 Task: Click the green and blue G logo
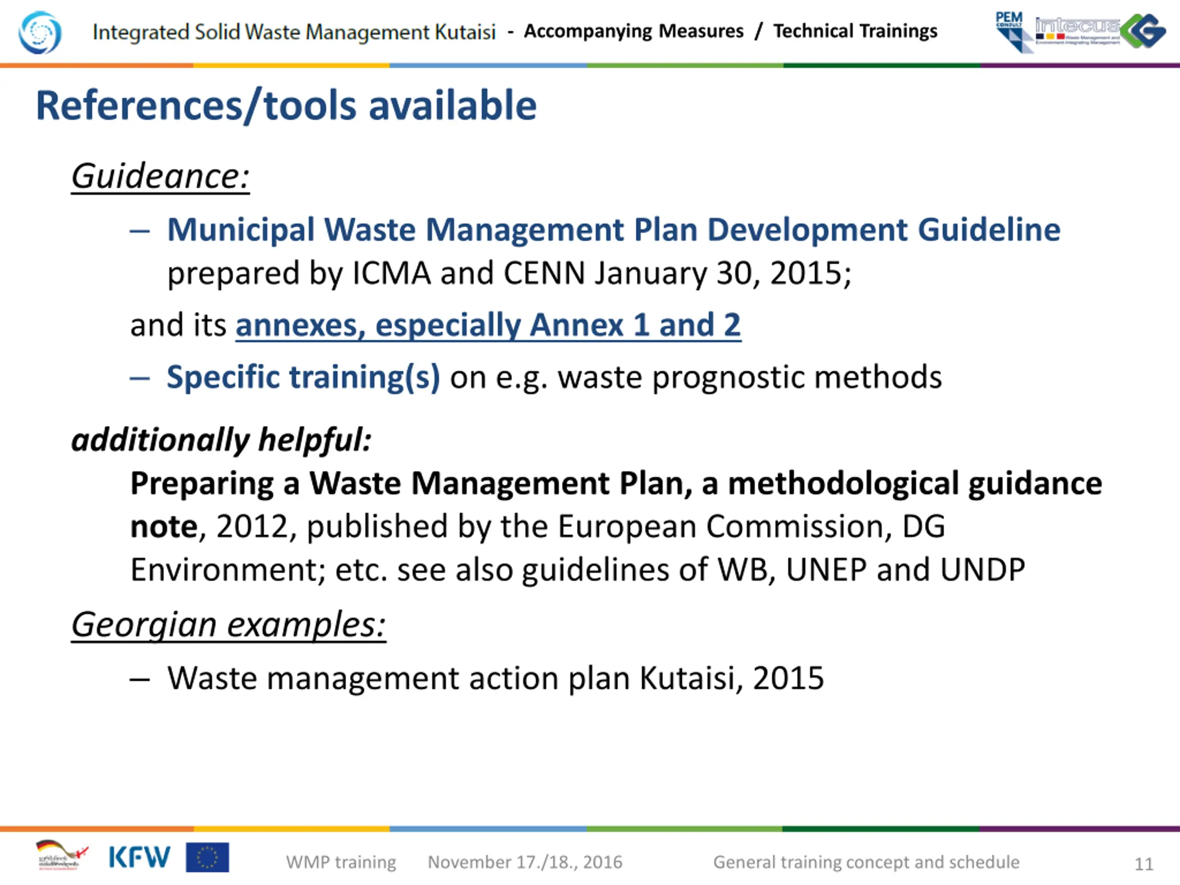[1143, 31]
